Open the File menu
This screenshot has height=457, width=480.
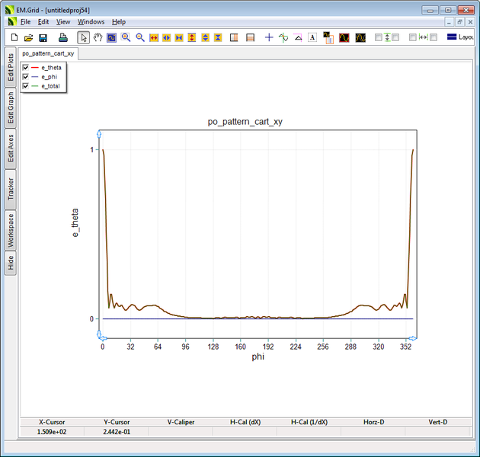coord(25,22)
